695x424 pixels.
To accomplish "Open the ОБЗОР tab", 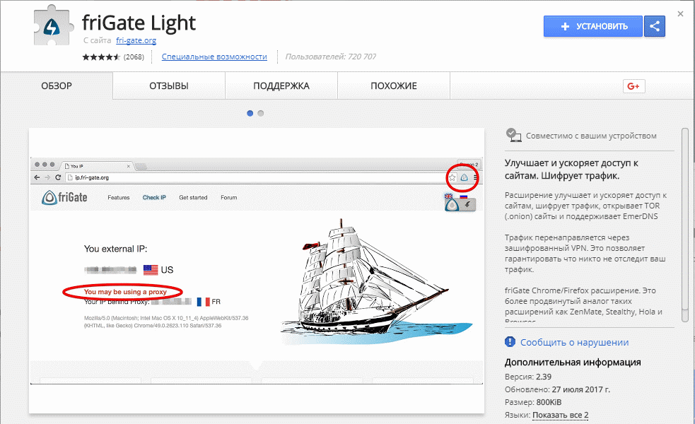I will point(57,86).
